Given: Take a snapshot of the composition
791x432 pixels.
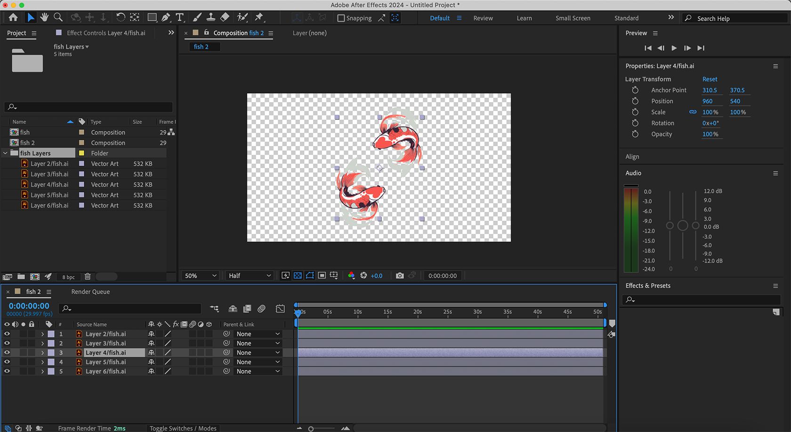Looking at the screenshot, I should coord(399,275).
